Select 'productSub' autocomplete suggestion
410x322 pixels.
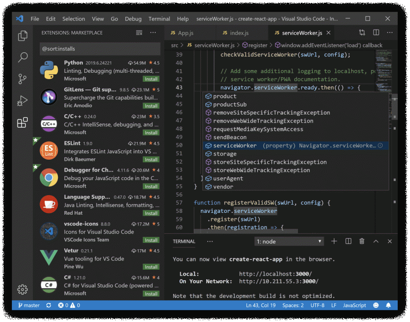click(x=296, y=105)
